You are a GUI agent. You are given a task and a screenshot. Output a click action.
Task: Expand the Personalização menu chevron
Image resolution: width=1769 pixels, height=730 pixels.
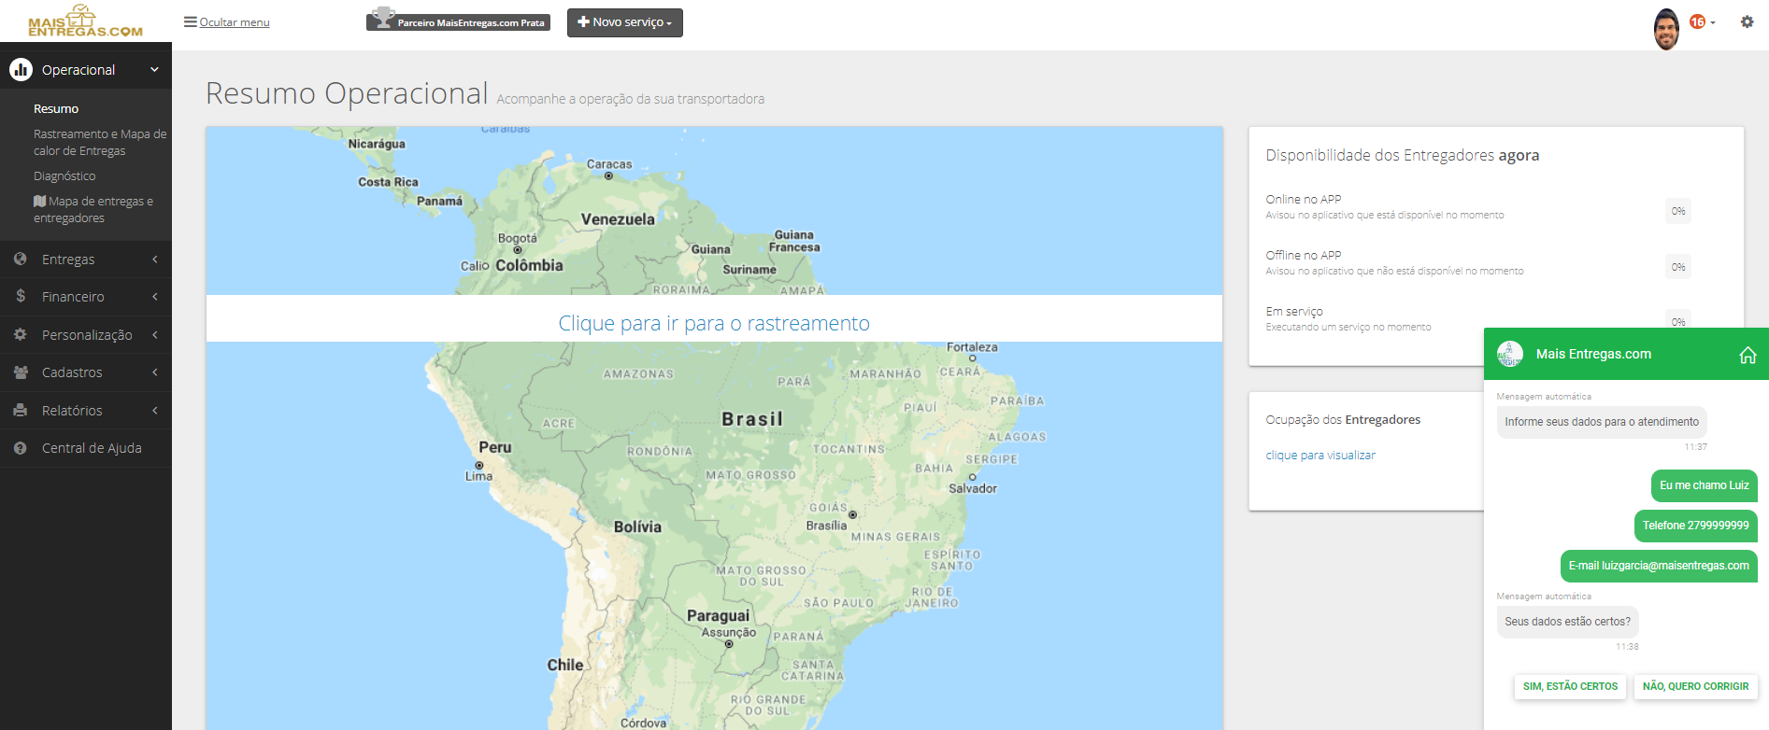[x=155, y=335]
